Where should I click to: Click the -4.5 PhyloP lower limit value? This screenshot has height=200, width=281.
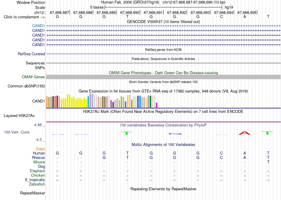click(x=38, y=140)
